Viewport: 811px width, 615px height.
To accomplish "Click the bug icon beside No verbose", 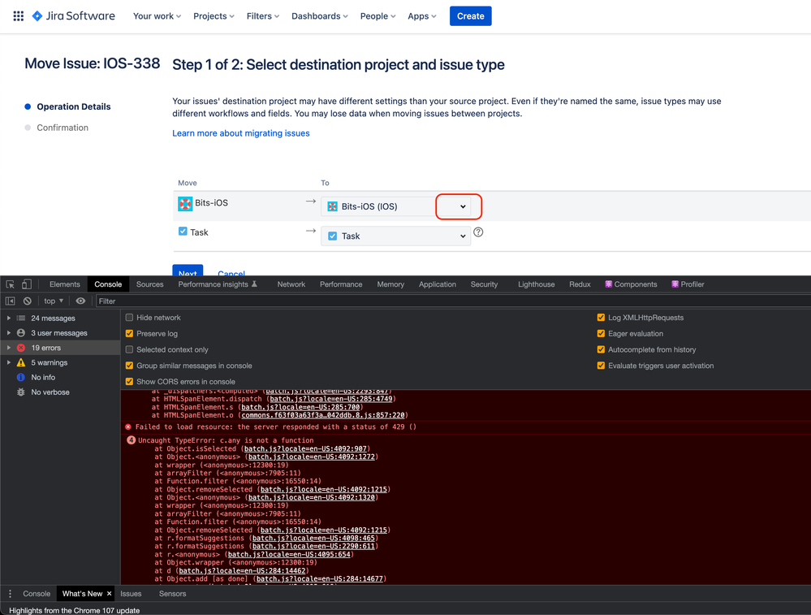I will click(x=20, y=392).
